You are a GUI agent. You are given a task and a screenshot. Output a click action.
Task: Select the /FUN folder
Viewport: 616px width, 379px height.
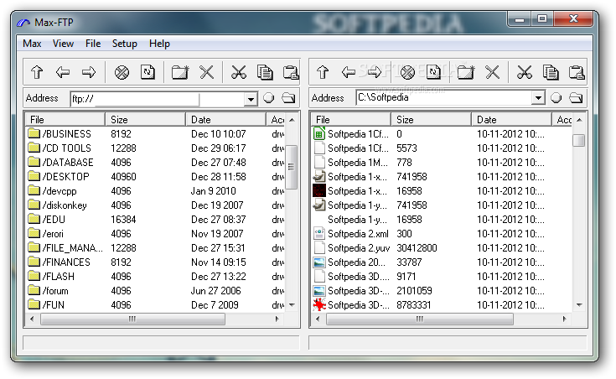point(47,305)
